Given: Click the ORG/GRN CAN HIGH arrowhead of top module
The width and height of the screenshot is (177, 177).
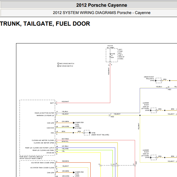Looking at the screenshot, I should click(x=74, y=128).
